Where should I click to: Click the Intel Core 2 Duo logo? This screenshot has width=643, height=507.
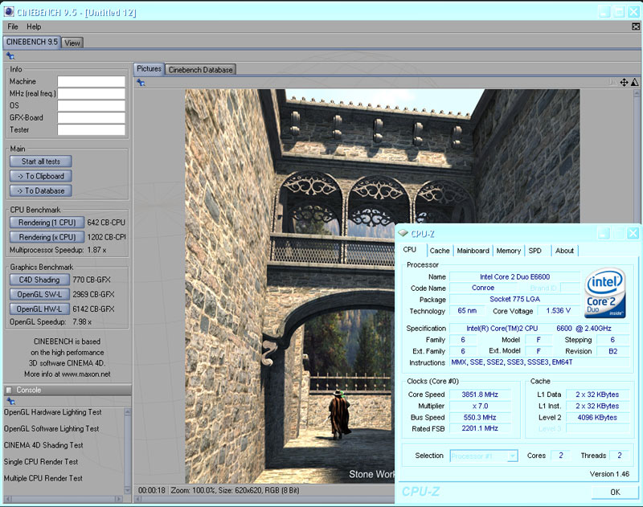click(x=607, y=292)
